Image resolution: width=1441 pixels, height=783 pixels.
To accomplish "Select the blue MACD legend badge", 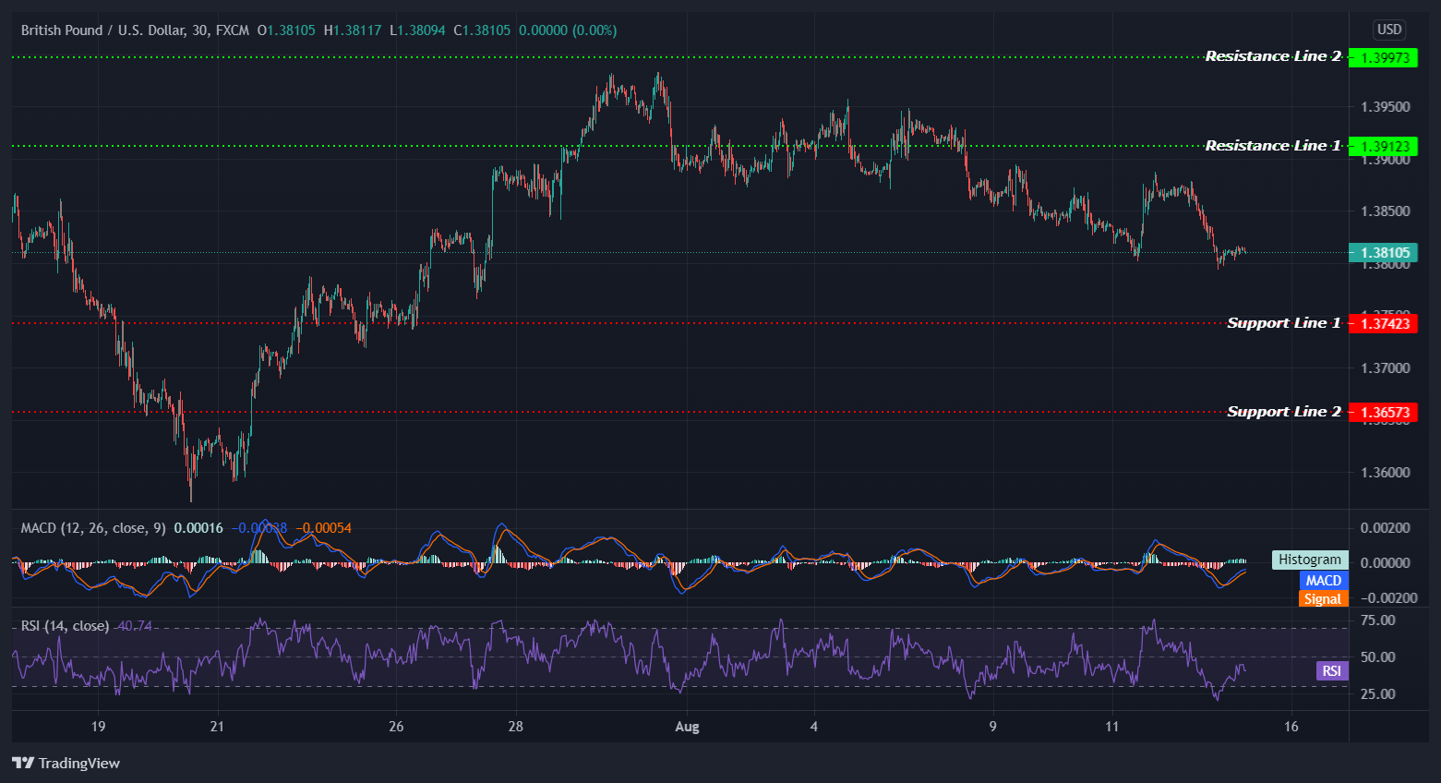I will (x=1323, y=580).
